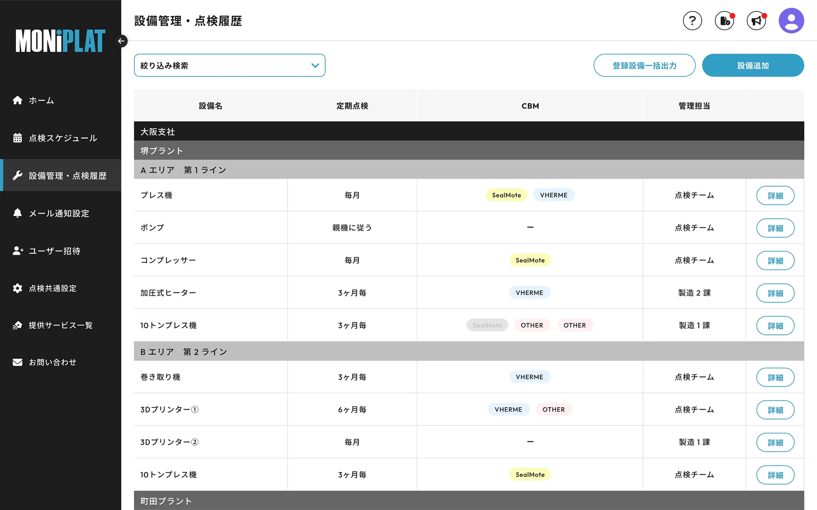This screenshot has width=817, height=510.
Task: Click the 設備管理・点検履歴 sidebar icon
Action: [x=17, y=175]
